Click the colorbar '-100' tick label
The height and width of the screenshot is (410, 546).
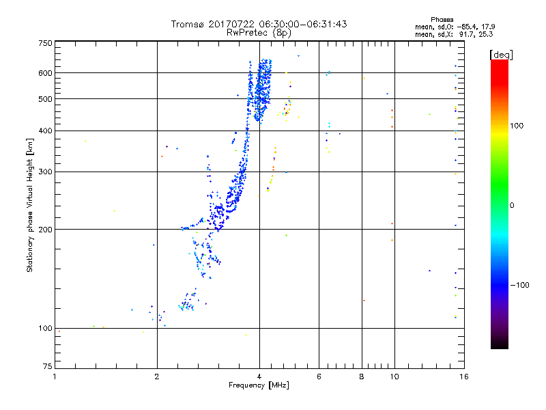click(x=519, y=285)
